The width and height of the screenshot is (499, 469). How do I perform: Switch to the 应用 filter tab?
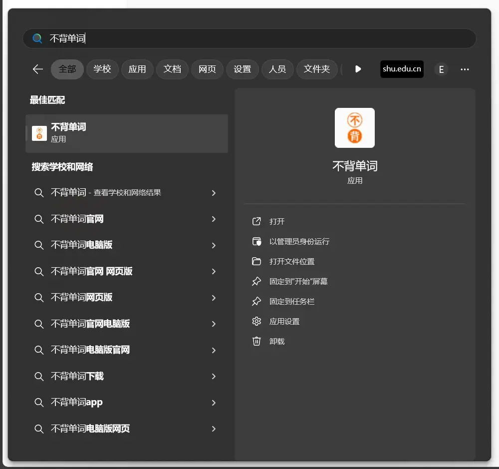138,69
